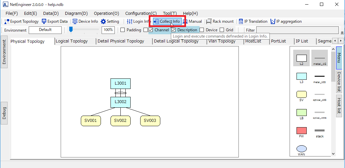Open Setting via the gear icon
345x168 pixels.
[103, 21]
